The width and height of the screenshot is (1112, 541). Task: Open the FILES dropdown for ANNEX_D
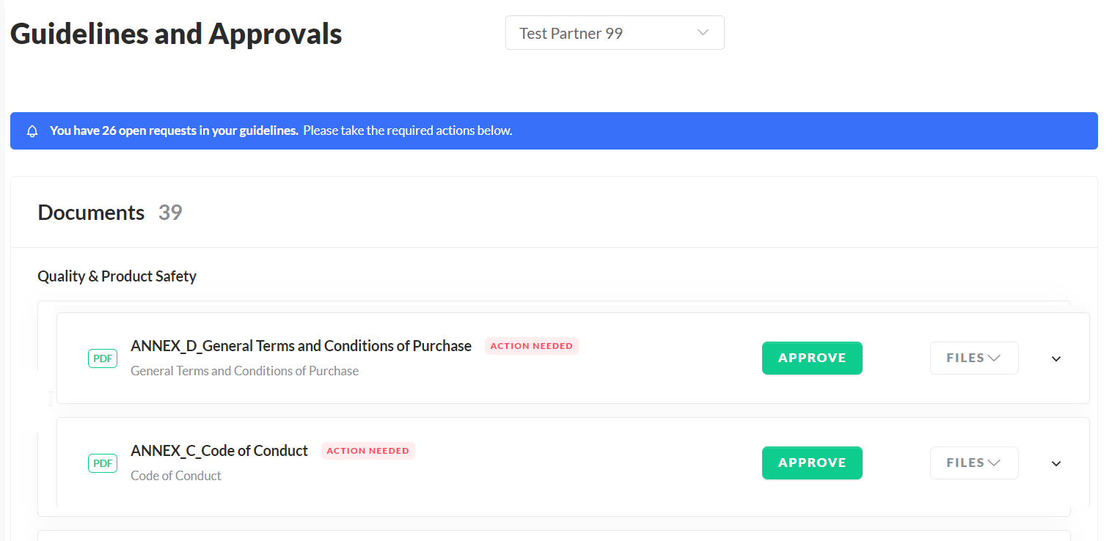click(974, 358)
